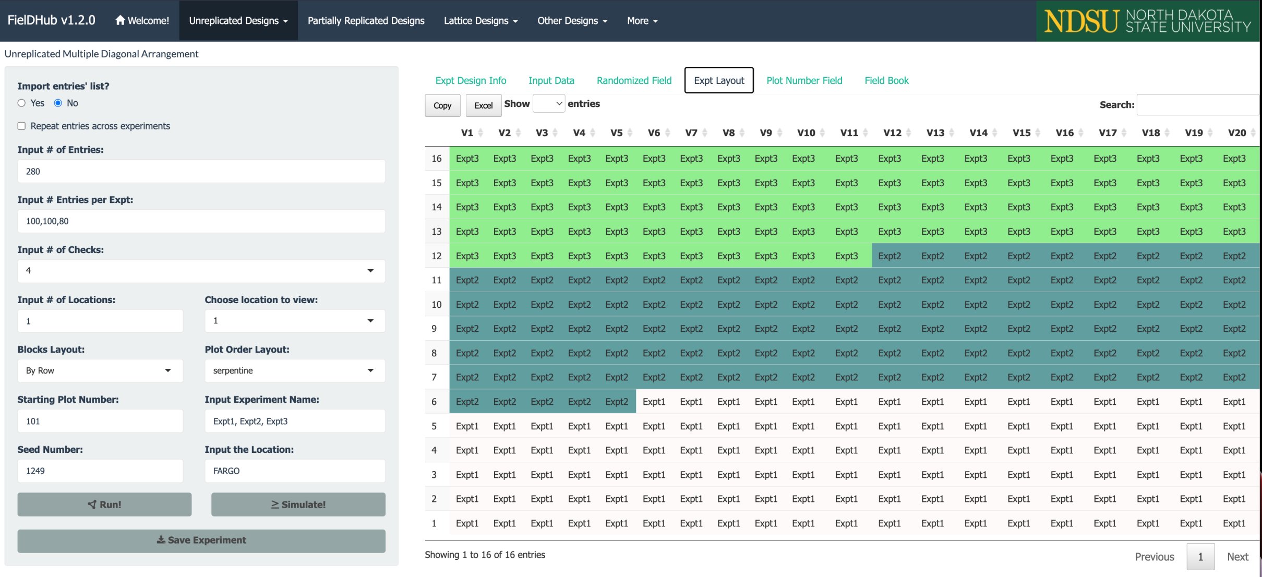Viewport: 1262px width, 577px height.
Task: Sort table by V5 column arrows
Action: coord(630,133)
